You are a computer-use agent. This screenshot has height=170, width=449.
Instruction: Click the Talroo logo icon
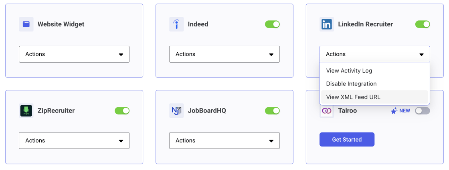pos(327,111)
